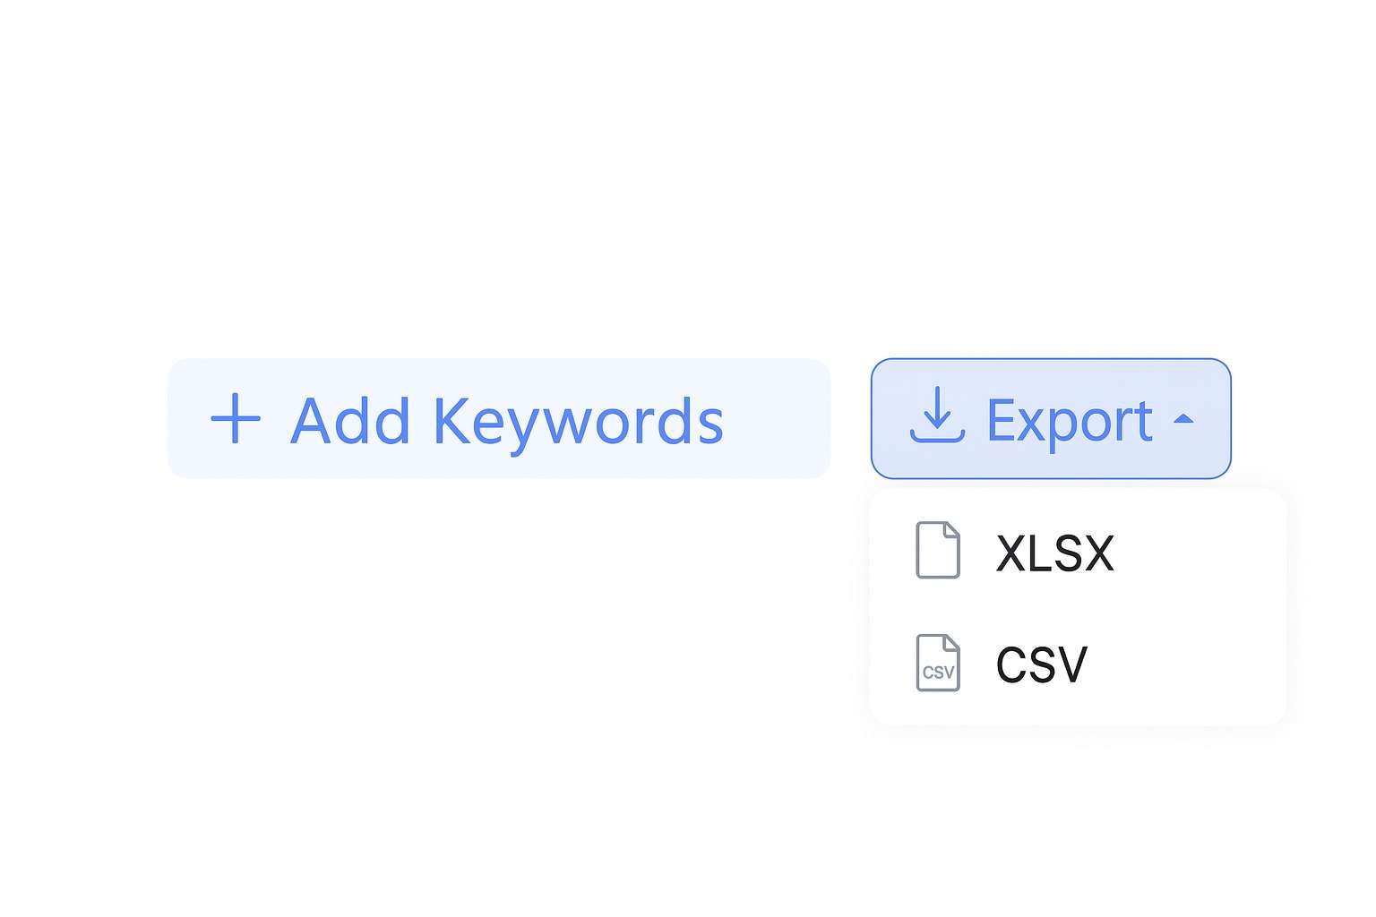
Task: Click the Add Keywords button
Action: pyautogui.click(x=499, y=418)
